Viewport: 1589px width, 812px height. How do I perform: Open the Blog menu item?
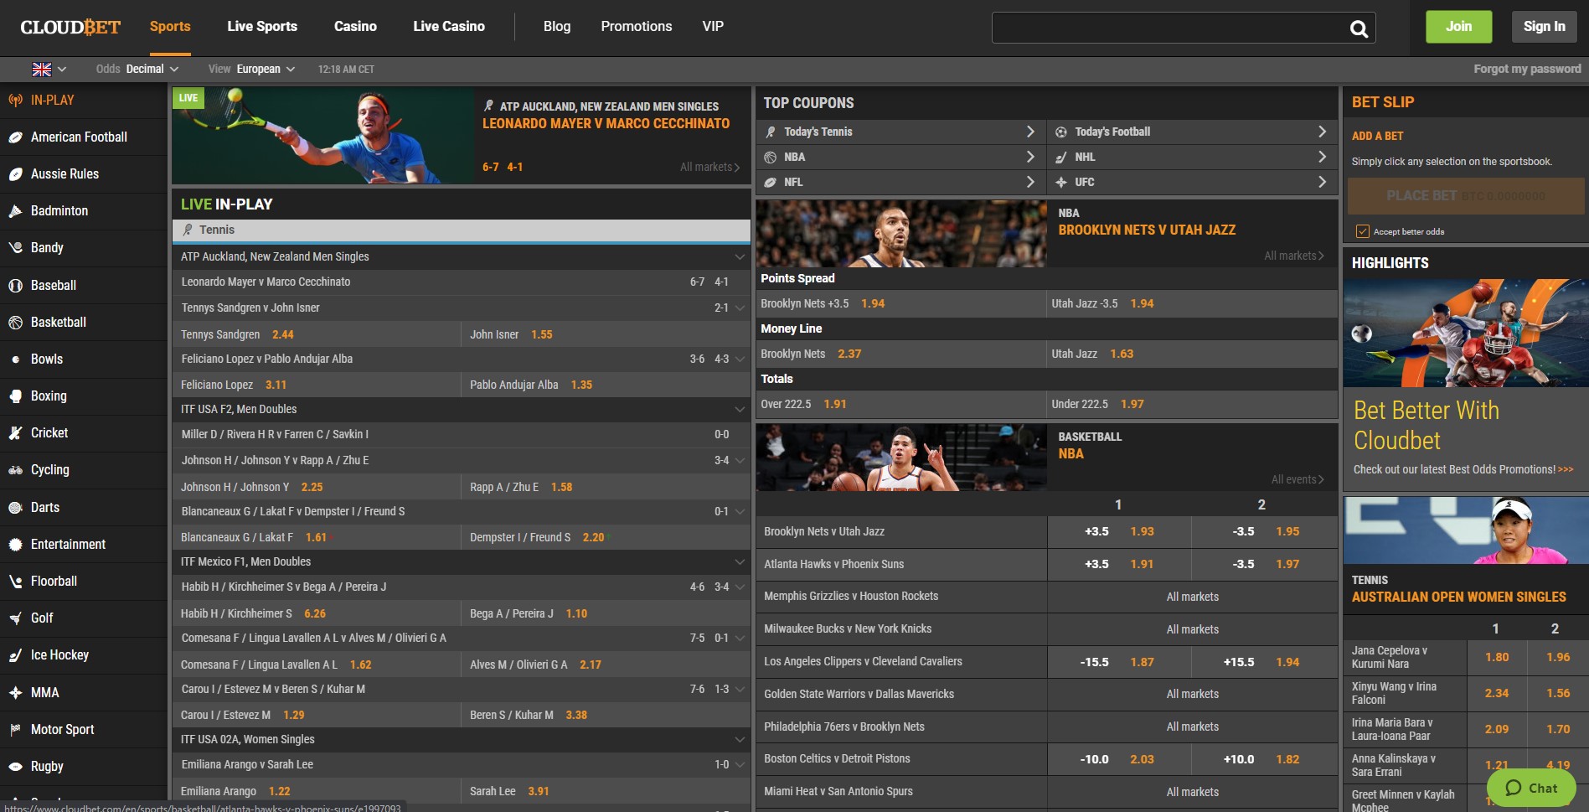[557, 27]
